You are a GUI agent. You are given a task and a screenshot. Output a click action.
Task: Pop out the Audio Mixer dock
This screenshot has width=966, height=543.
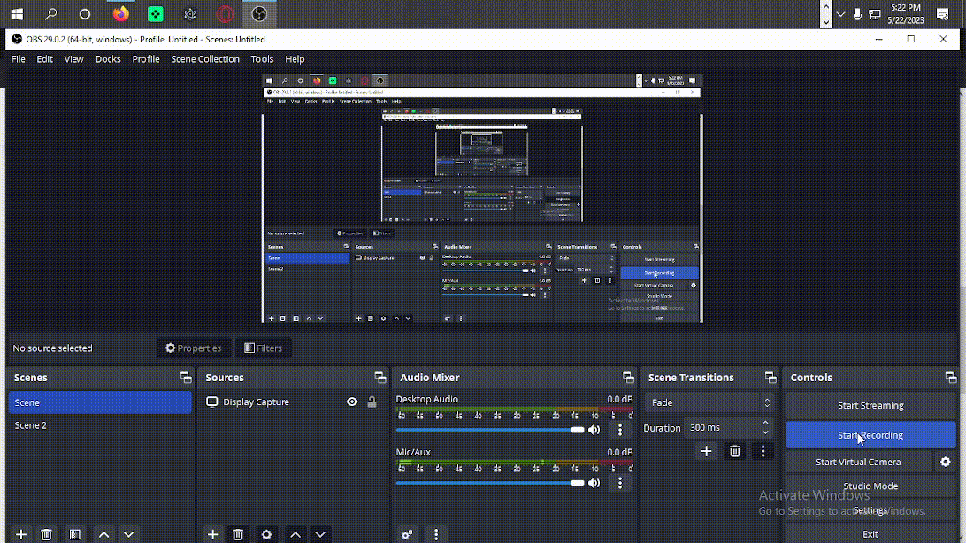click(628, 378)
